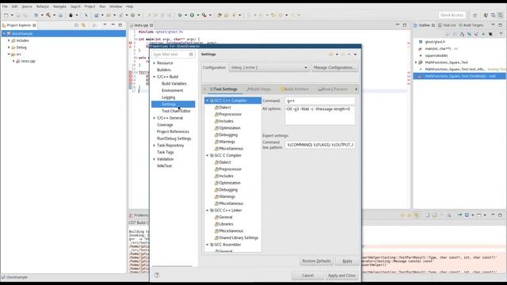Expand the Validation tree node
507x285 pixels.
coord(154,159)
